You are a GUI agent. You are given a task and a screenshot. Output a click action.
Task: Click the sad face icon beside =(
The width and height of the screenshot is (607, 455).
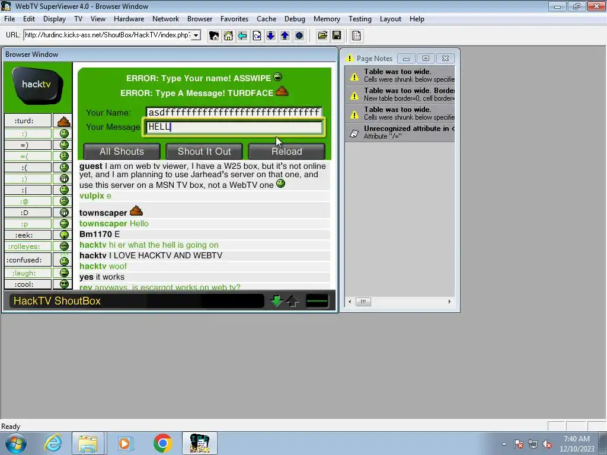point(64,156)
